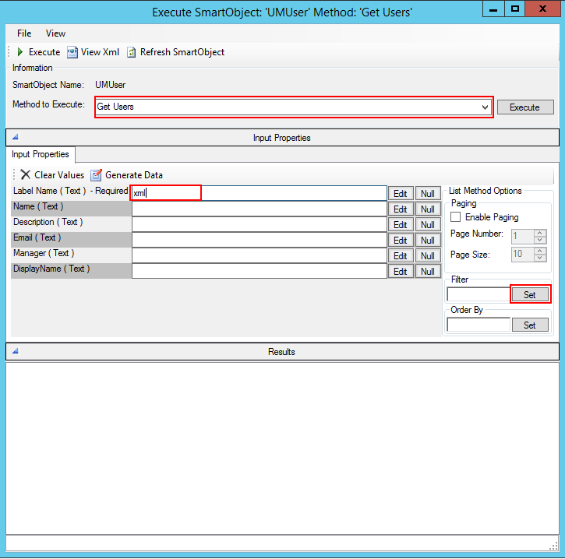Click into the Label Name text field
This screenshot has height=559, width=565.
click(259, 192)
